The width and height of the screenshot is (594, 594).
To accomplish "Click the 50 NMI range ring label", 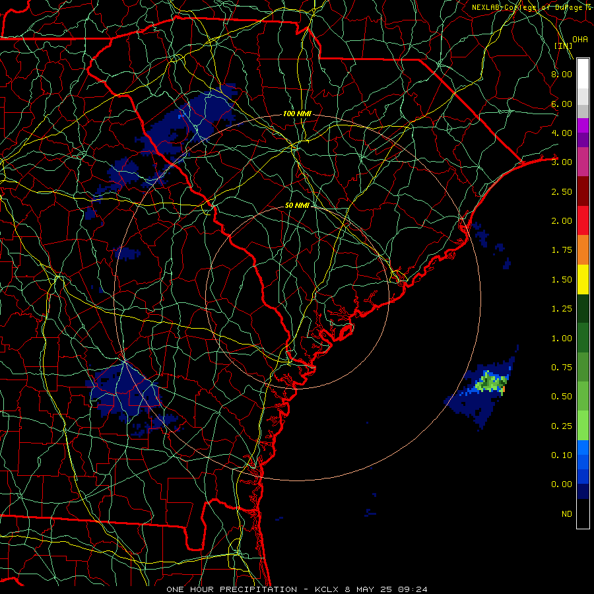I will coord(297,205).
